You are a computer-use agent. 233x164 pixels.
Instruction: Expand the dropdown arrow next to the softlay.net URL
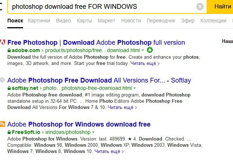click(x=134, y=88)
